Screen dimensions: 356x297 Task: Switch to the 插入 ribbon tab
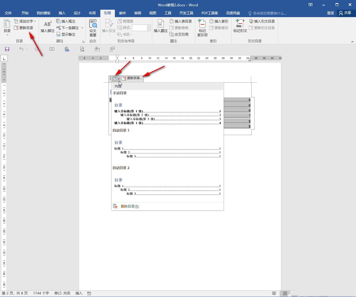(x=62, y=13)
